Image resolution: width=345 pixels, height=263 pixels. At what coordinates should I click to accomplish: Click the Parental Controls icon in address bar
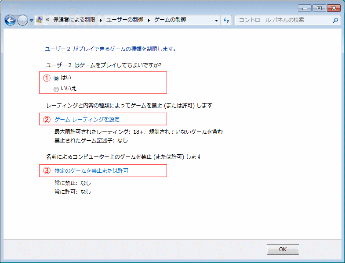click(40, 20)
